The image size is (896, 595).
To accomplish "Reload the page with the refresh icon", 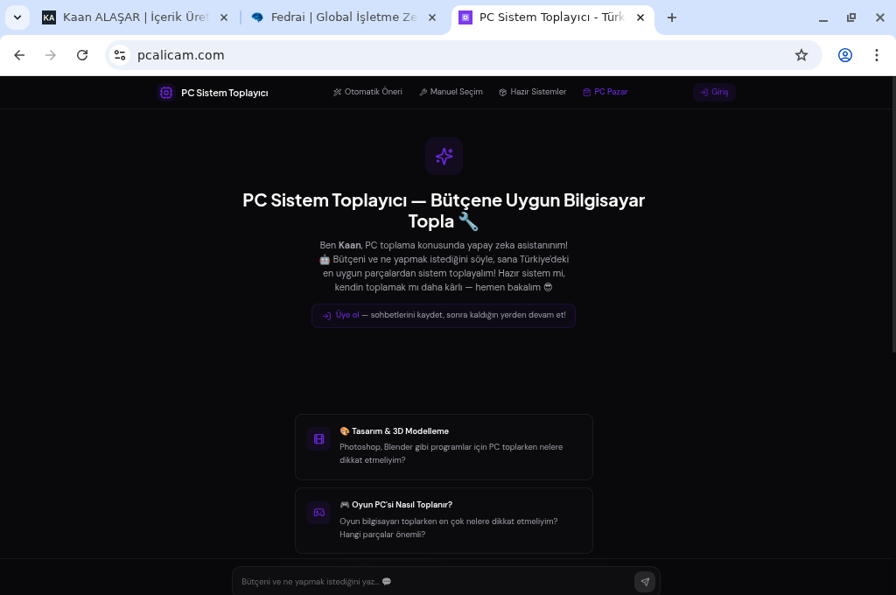I will pyautogui.click(x=82, y=55).
